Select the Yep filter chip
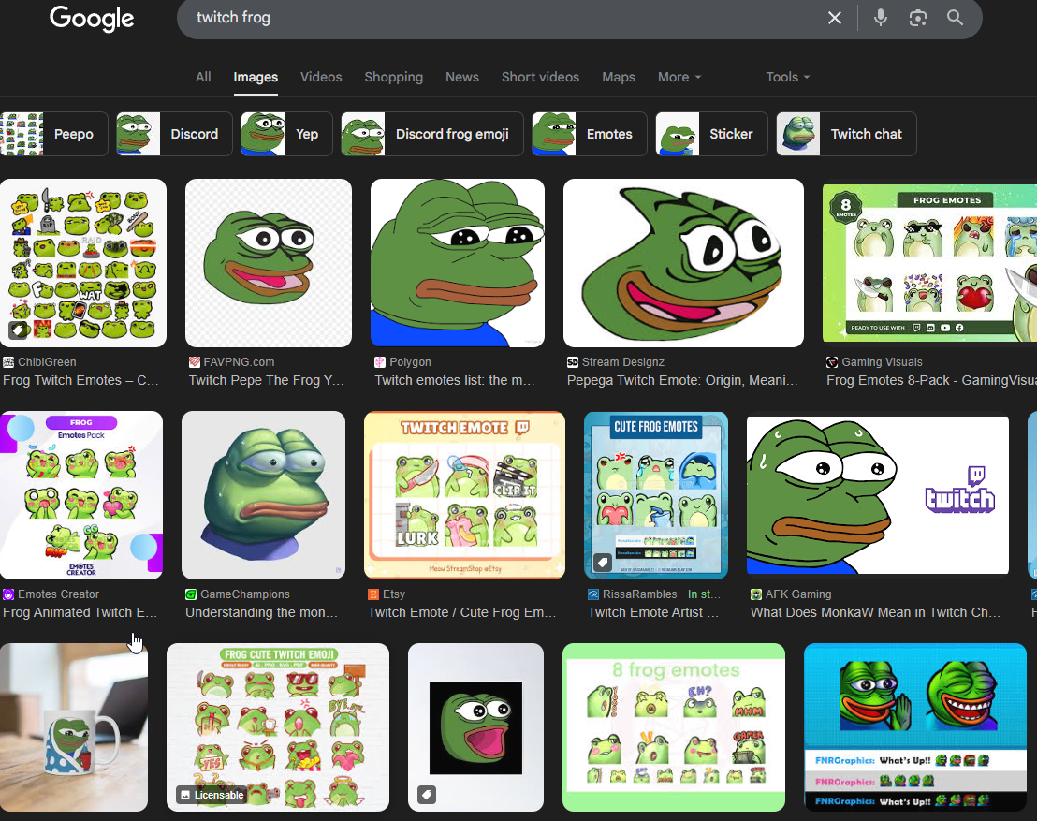The height and width of the screenshot is (821, 1037). (286, 134)
